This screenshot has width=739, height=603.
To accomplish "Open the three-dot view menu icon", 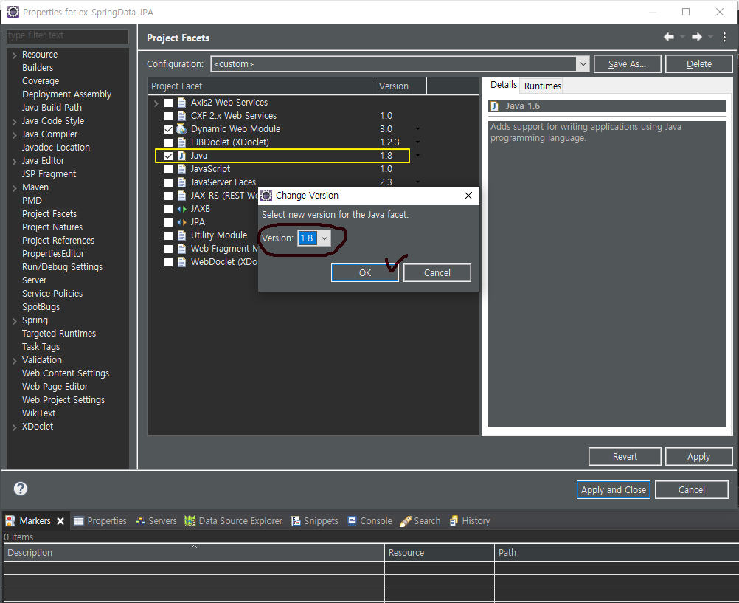I will point(724,38).
